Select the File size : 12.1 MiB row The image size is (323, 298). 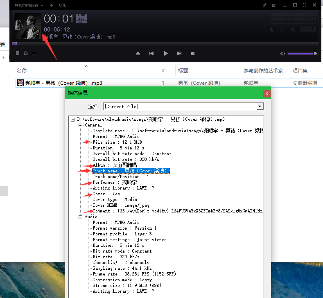[x=117, y=142]
